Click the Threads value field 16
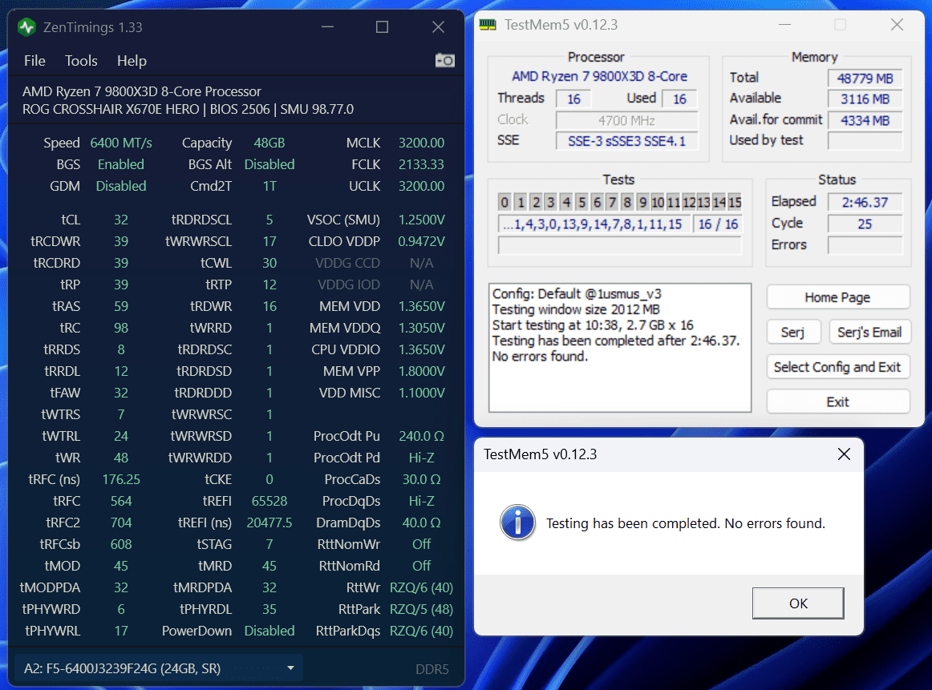Image resolution: width=932 pixels, height=690 pixels. 573,99
